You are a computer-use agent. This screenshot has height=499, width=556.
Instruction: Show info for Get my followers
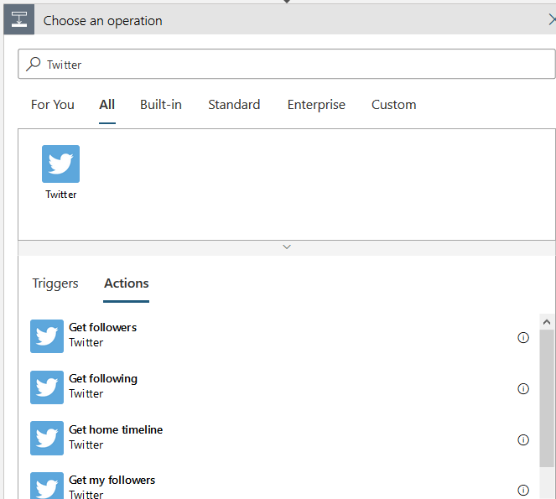tap(523, 490)
